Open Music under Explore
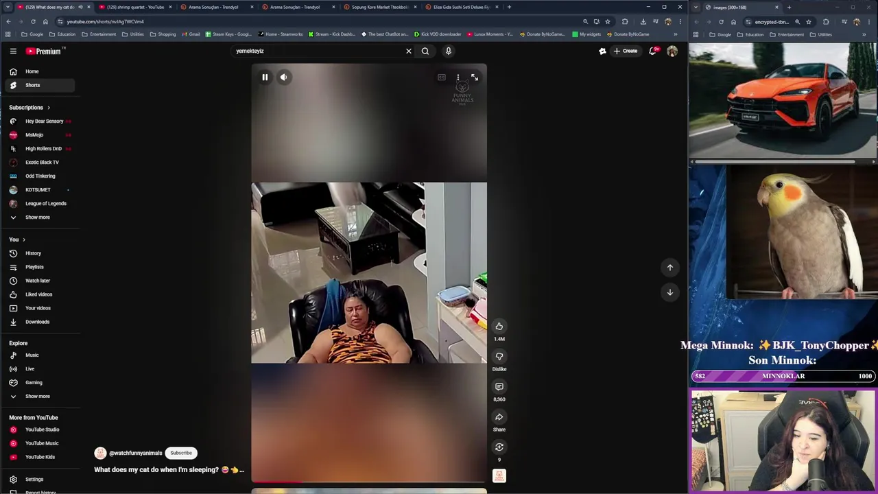This screenshot has width=878, height=494. 41,355
